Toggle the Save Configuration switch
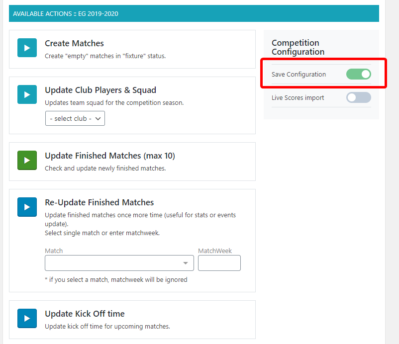The height and width of the screenshot is (344, 399). [358, 74]
